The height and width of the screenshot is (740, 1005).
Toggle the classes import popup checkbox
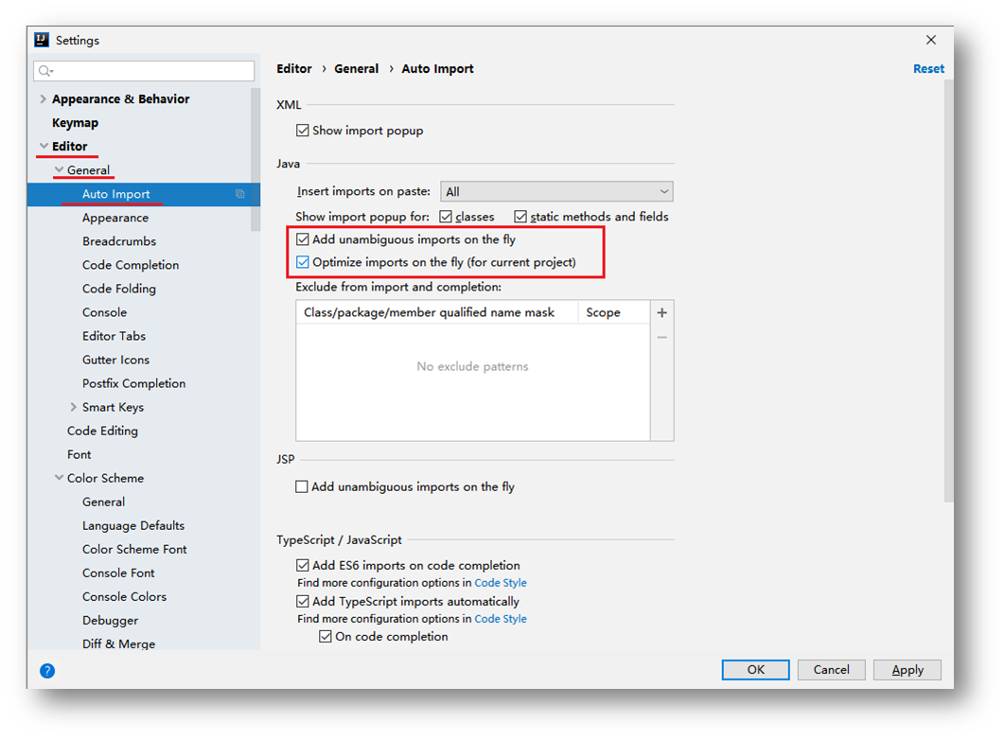click(446, 217)
